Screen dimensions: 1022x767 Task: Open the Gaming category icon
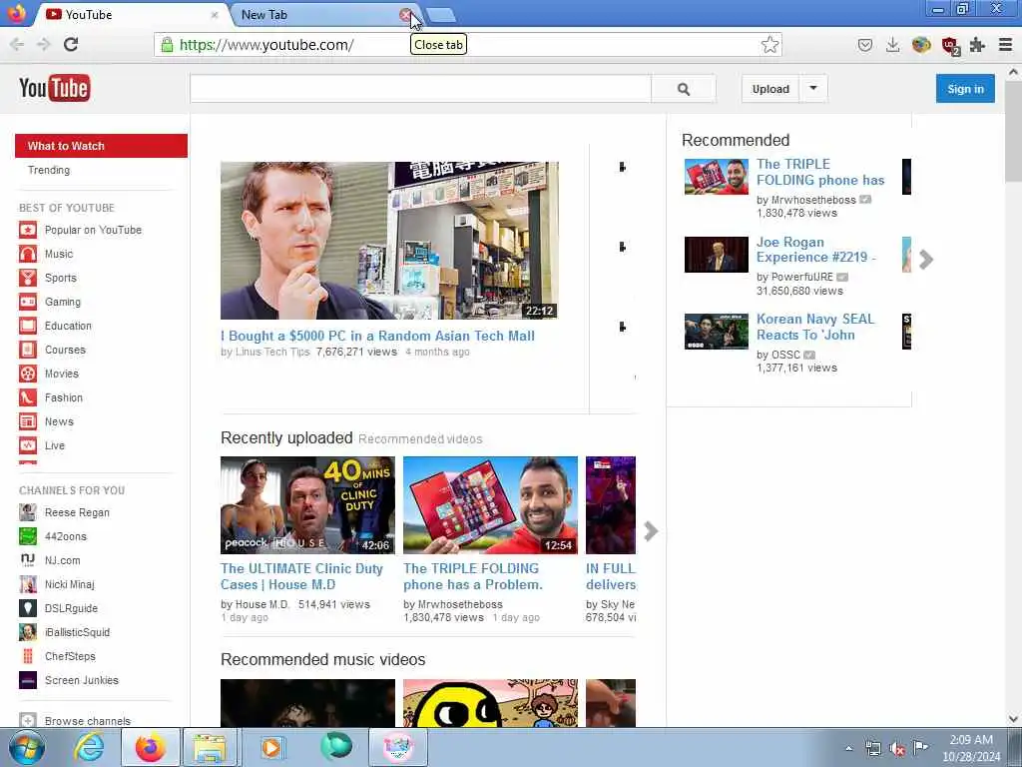(x=28, y=302)
